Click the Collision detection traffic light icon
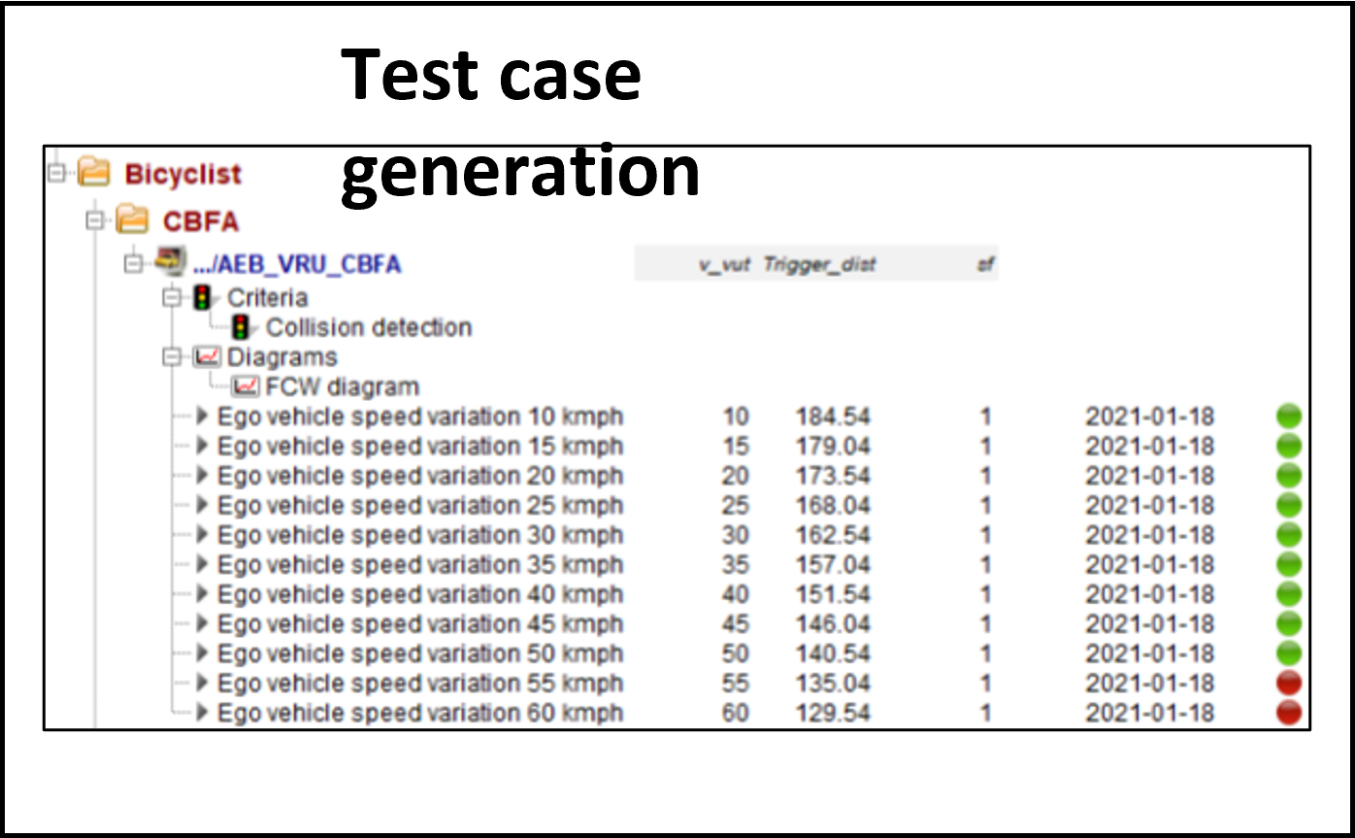Viewport: 1355px width, 838px height. 241,328
